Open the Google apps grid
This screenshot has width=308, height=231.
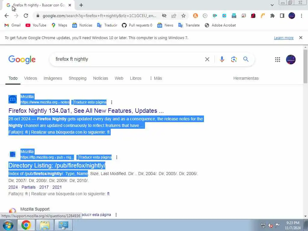click(278, 60)
